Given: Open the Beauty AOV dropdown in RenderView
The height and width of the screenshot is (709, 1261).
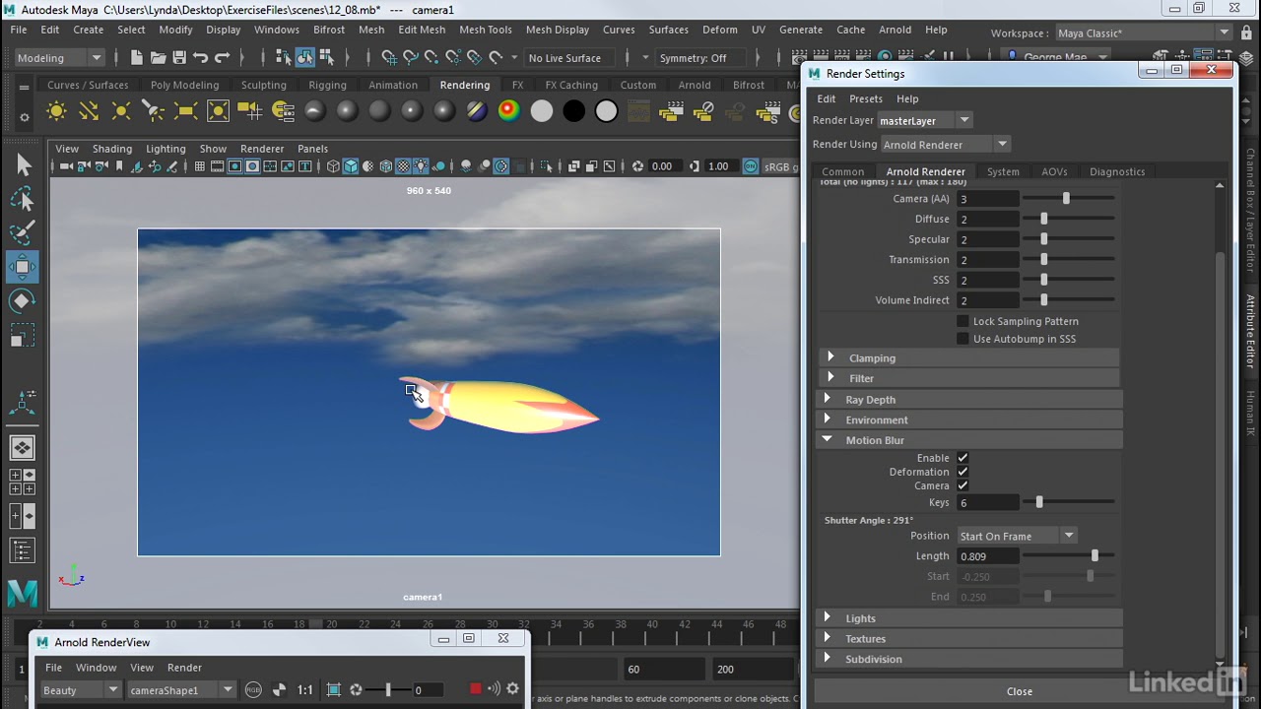Looking at the screenshot, I should [81, 690].
